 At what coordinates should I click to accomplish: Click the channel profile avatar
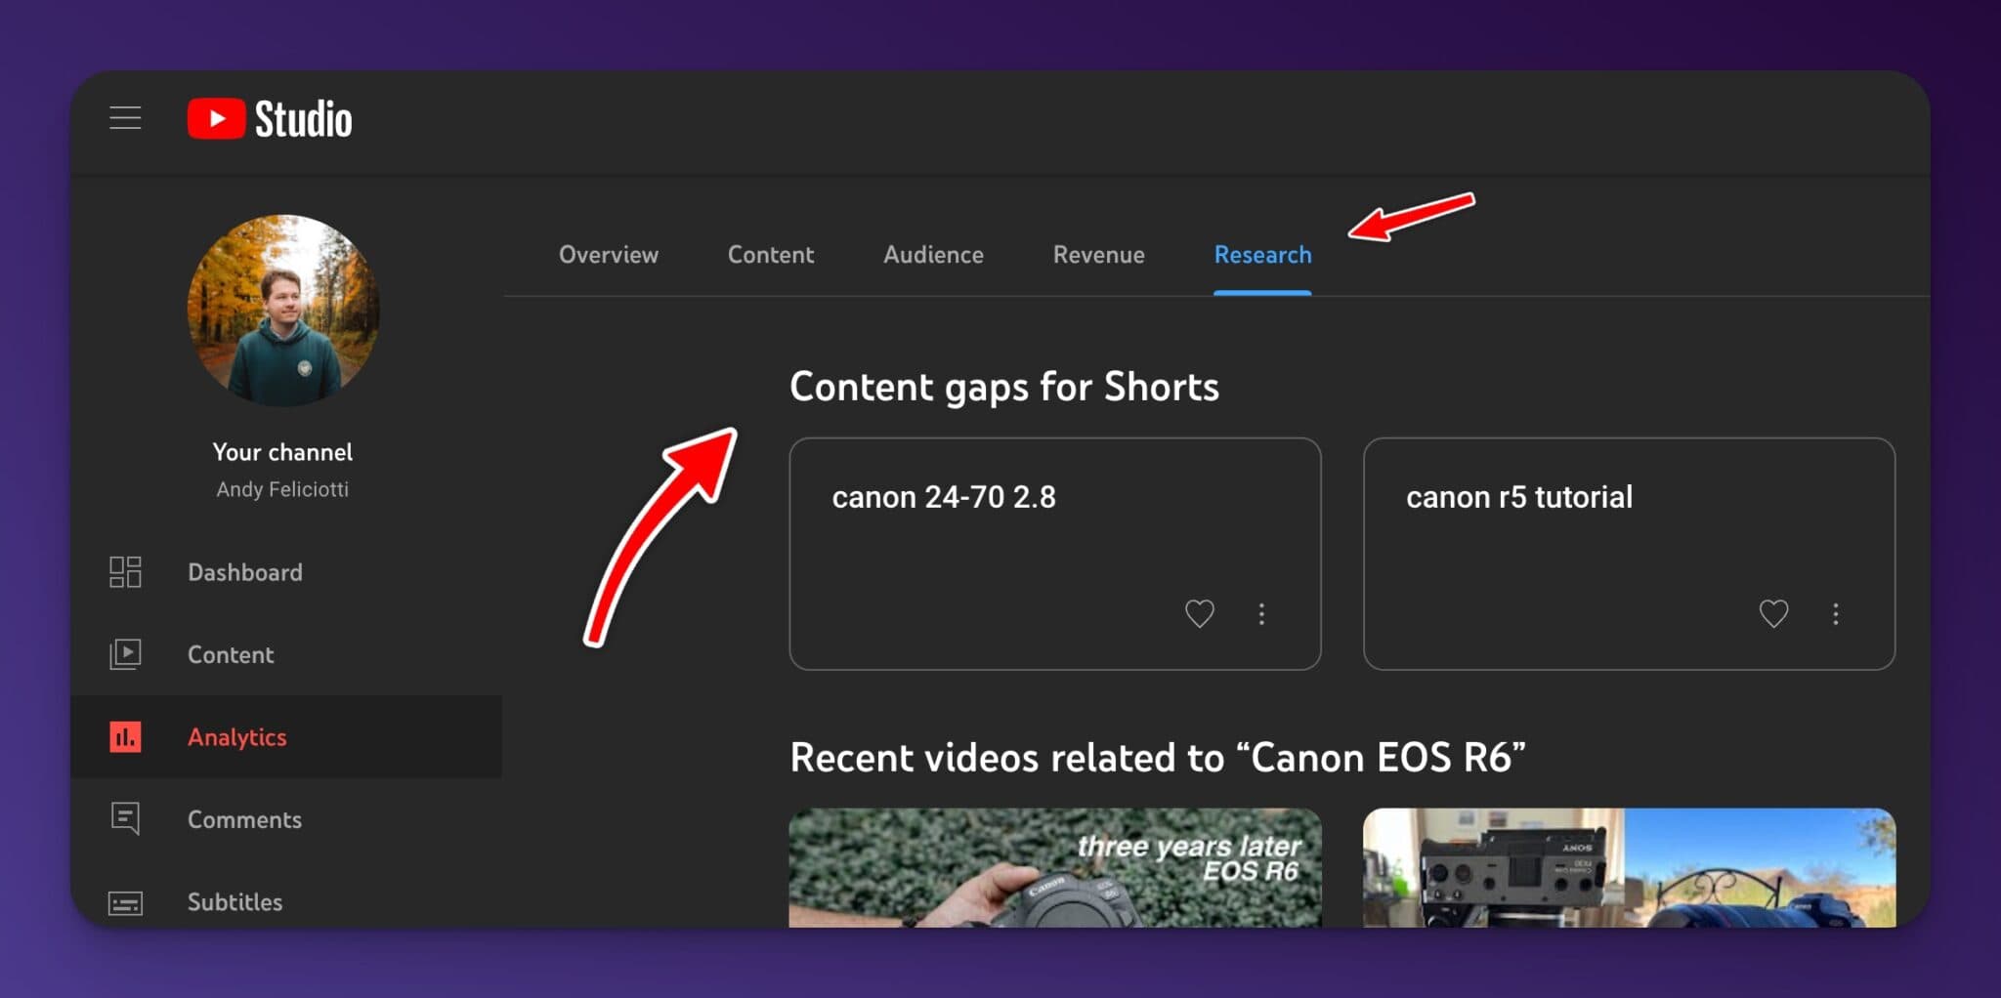tap(283, 311)
